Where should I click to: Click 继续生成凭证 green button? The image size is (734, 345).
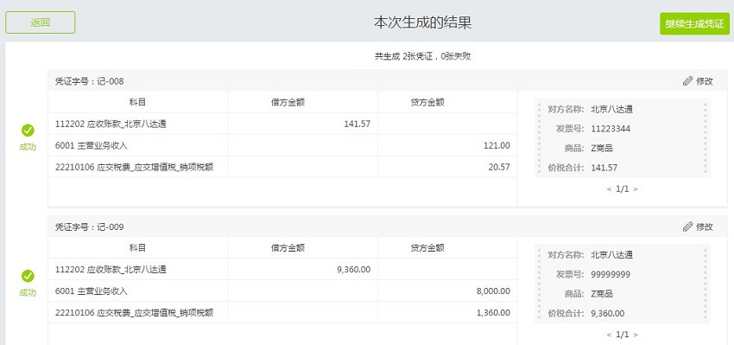coord(694,24)
